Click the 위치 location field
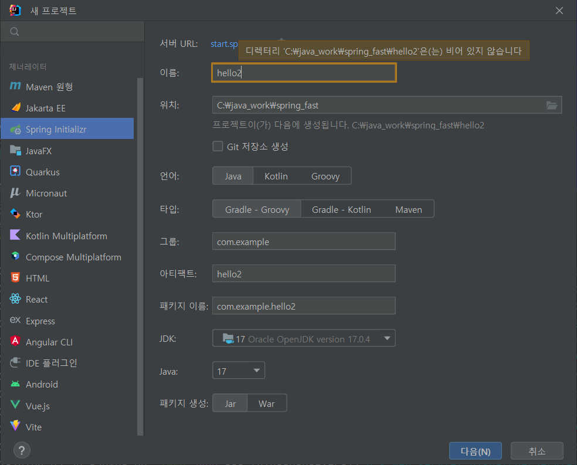 coord(387,105)
